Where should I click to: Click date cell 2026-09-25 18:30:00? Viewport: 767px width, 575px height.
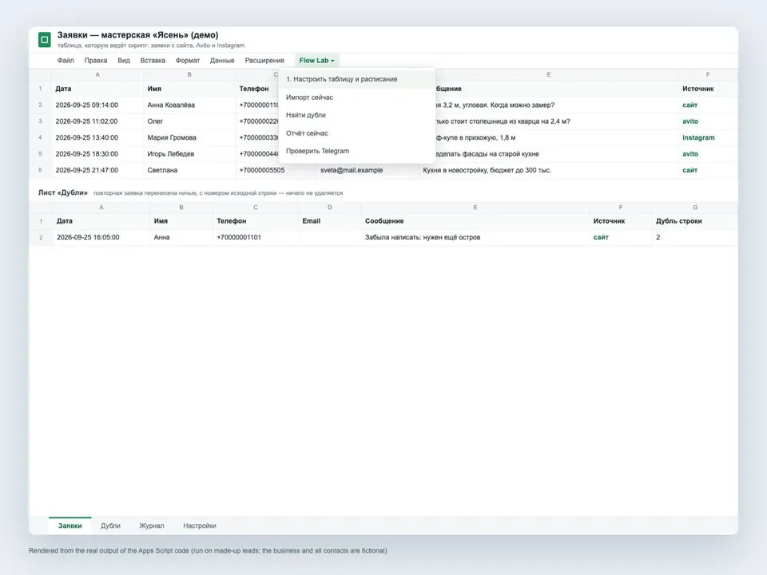pos(97,154)
